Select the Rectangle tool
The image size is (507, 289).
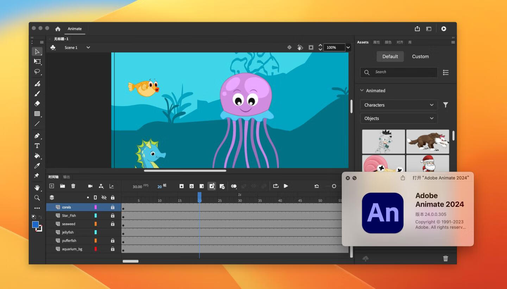[x=37, y=114]
